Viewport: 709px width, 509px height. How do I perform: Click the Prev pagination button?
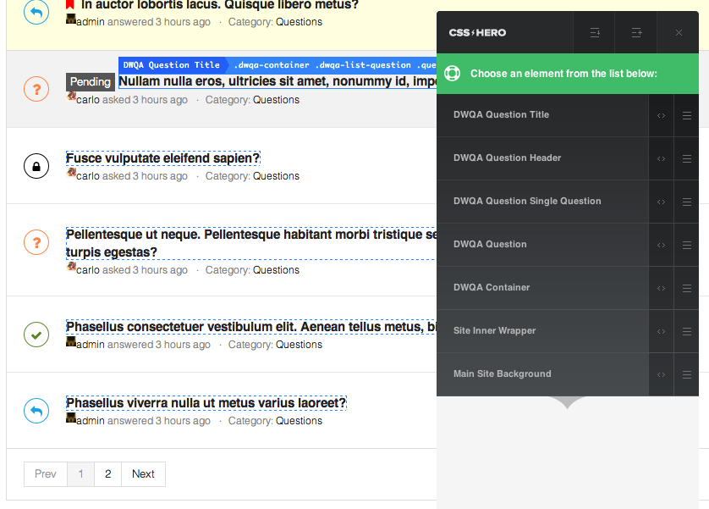tap(45, 474)
